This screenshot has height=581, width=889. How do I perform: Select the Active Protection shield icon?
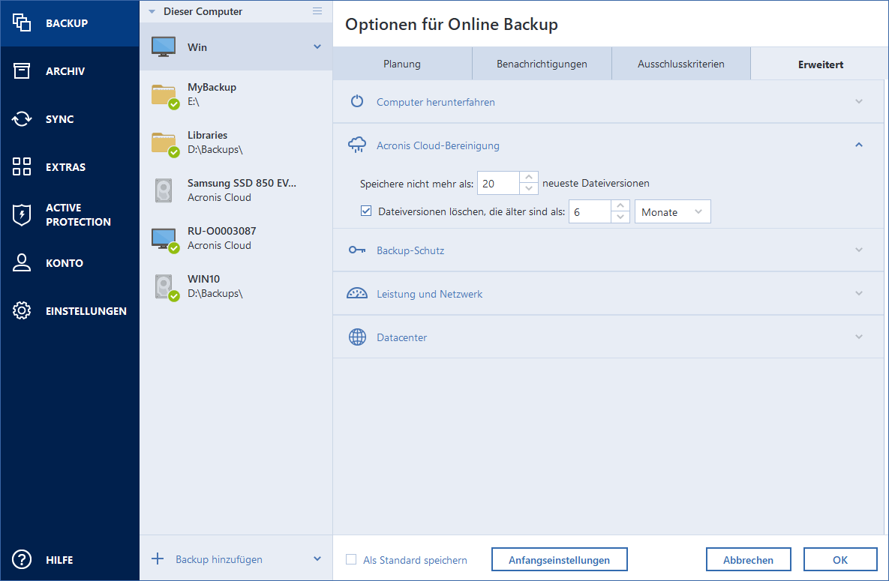[22, 215]
